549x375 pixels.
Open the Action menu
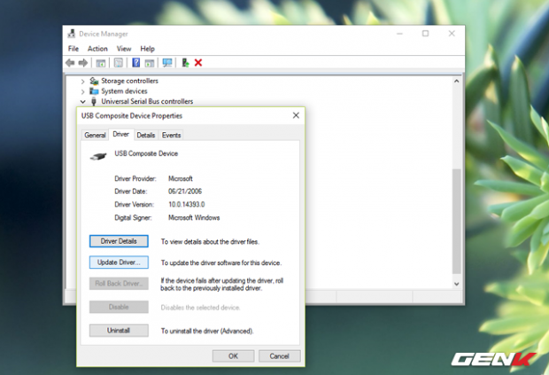pos(97,49)
